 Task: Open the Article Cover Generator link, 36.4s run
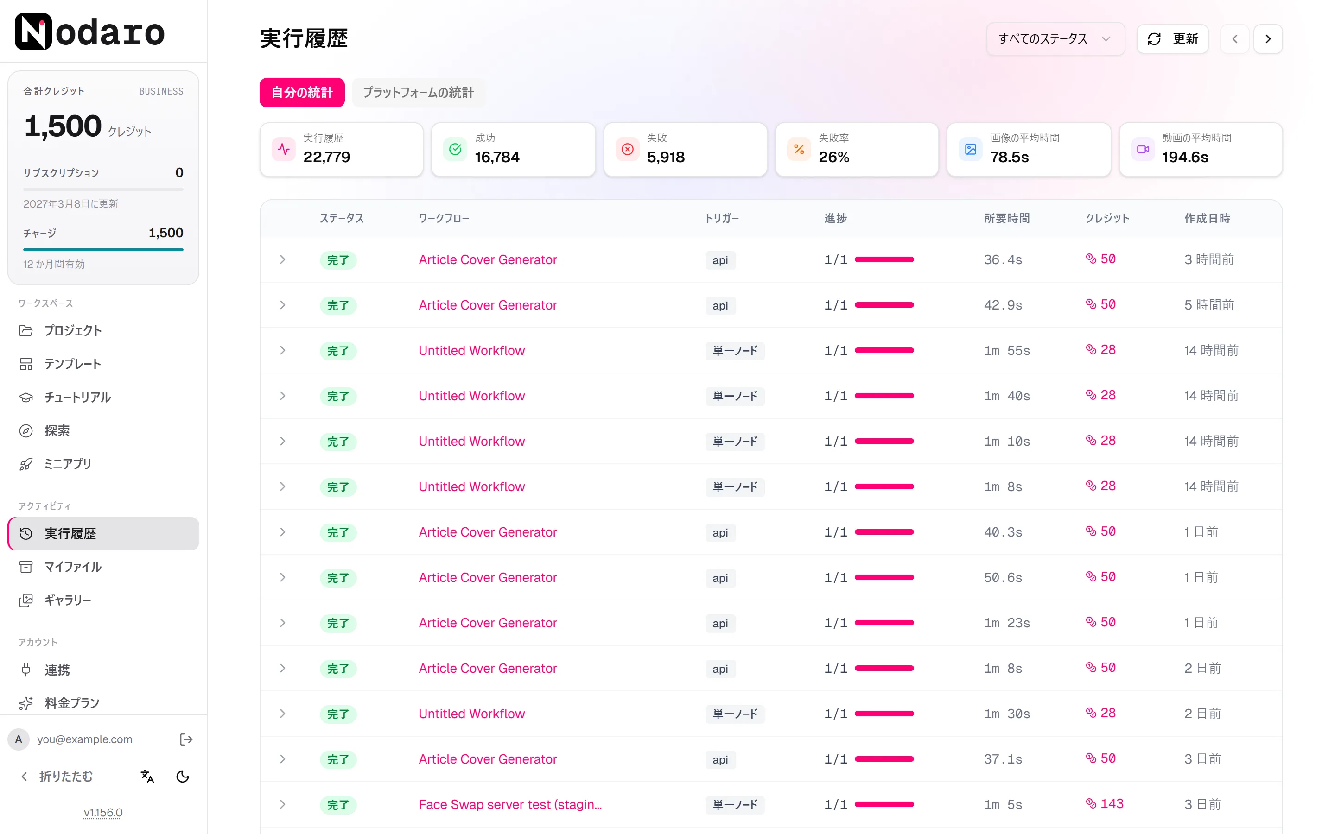488,260
